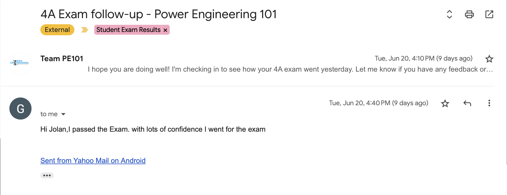Open the 'Sent from Yahoo Mail on Android' link

[x=93, y=161]
